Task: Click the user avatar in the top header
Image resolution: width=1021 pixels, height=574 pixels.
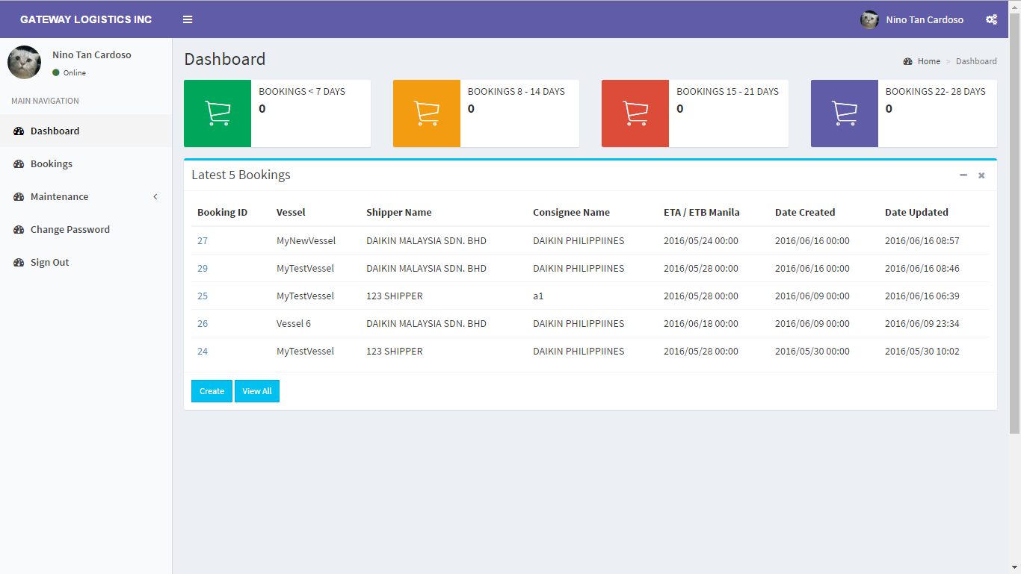Action: (x=869, y=19)
